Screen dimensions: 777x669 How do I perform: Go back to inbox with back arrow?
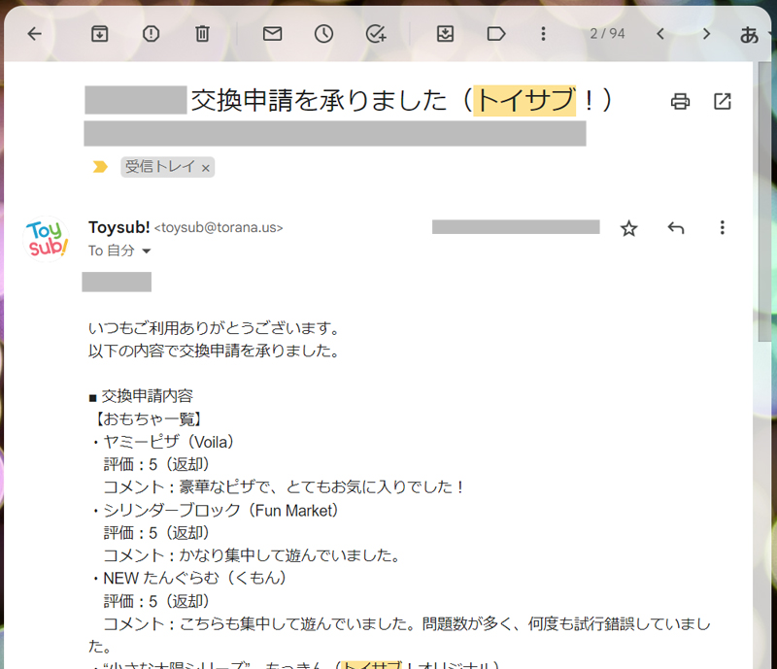pyautogui.click(x=35, y=34)
